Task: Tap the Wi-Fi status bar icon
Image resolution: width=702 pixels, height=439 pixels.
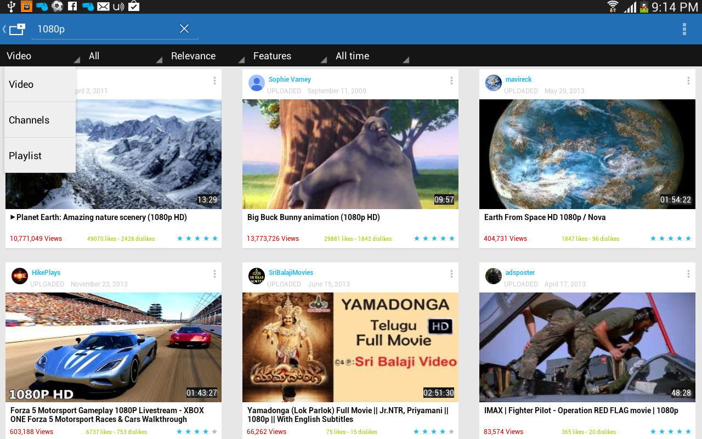Action: (613, 7)
